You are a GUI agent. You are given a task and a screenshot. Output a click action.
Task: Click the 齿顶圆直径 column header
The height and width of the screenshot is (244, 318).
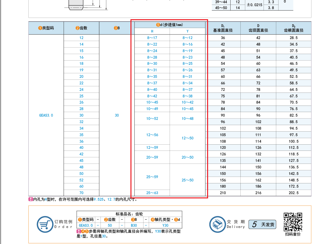[x=258, y=30]
